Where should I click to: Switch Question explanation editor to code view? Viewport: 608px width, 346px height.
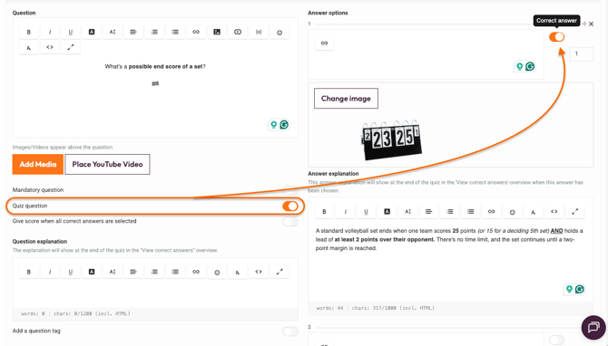click(x=259, y=272)
